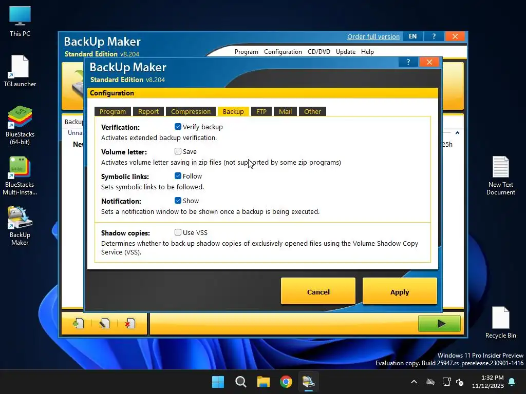This screenshot has width=526, height=394.
Task: Click the network display tray icon
Action: point(446,382)
